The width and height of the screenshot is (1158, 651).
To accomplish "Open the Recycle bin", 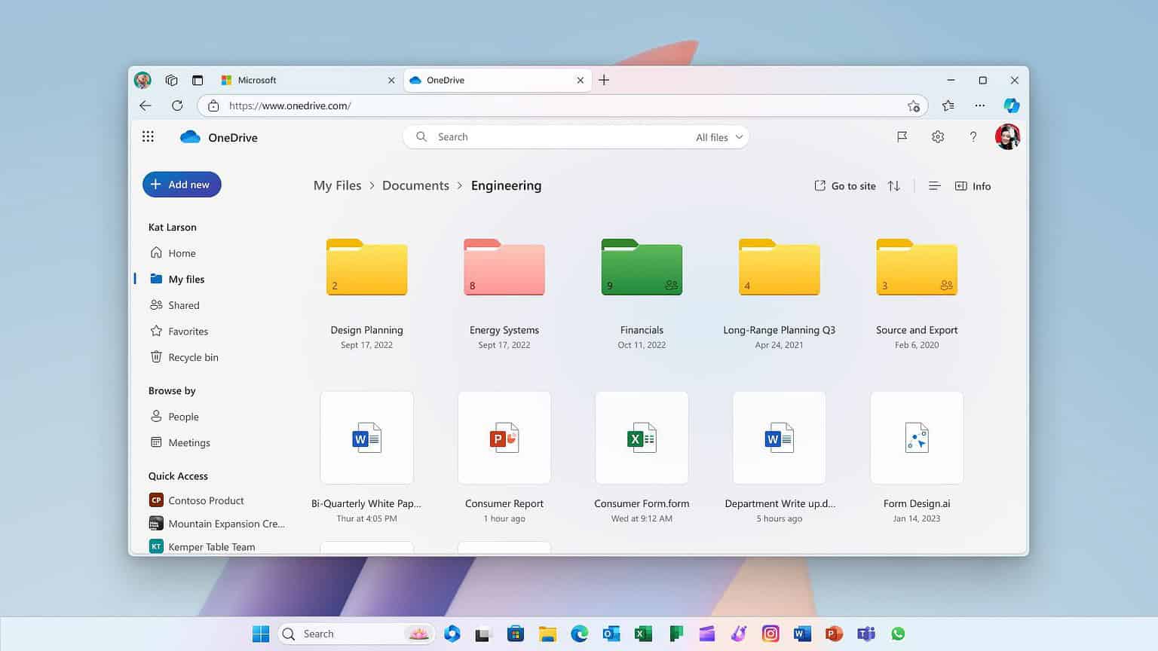I will [192, 356].
